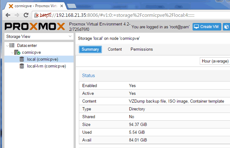Click the cormicpve node icon
The height and width of the screenshot is (148, 230).
tap(17, 52)
